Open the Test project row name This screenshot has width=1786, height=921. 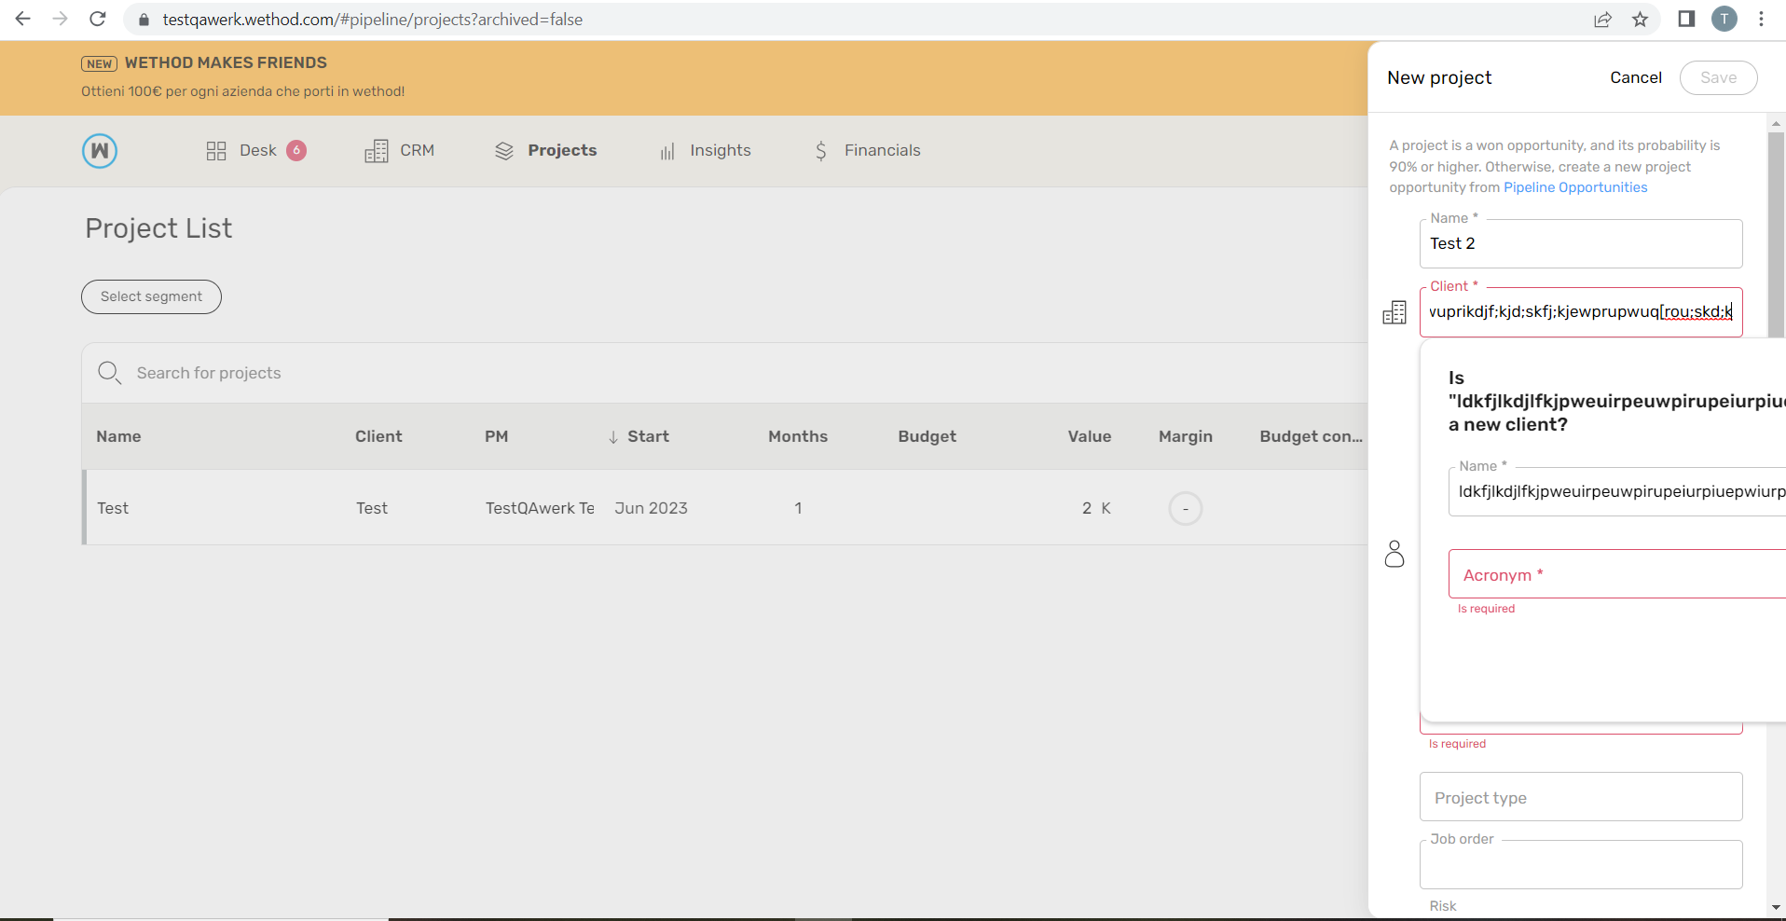113,508
